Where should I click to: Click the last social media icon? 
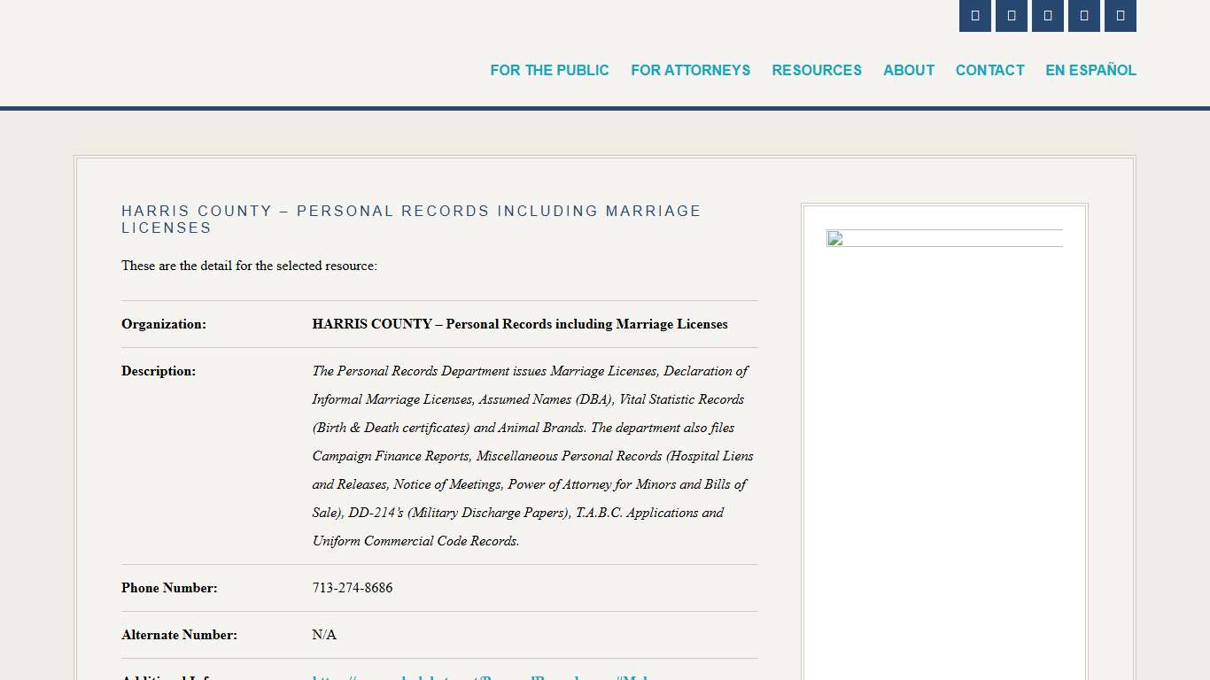1120,16
